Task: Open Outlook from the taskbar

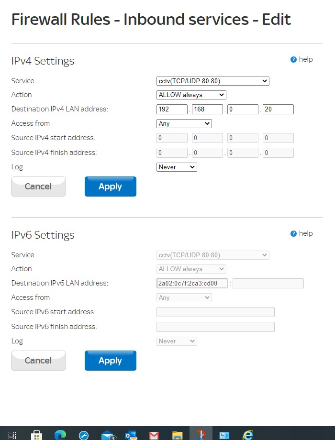Action: tap(130, 435)
